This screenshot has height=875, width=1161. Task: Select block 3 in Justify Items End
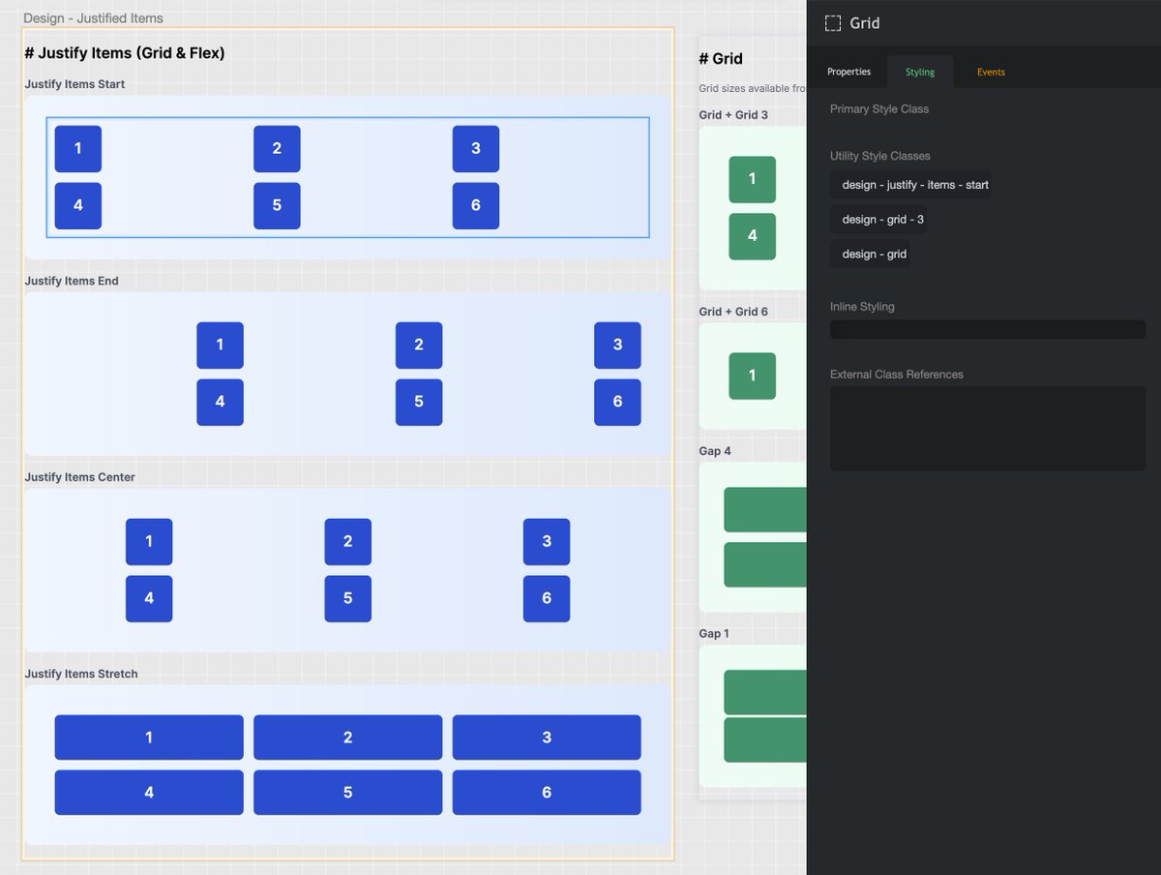pos(617,346)
